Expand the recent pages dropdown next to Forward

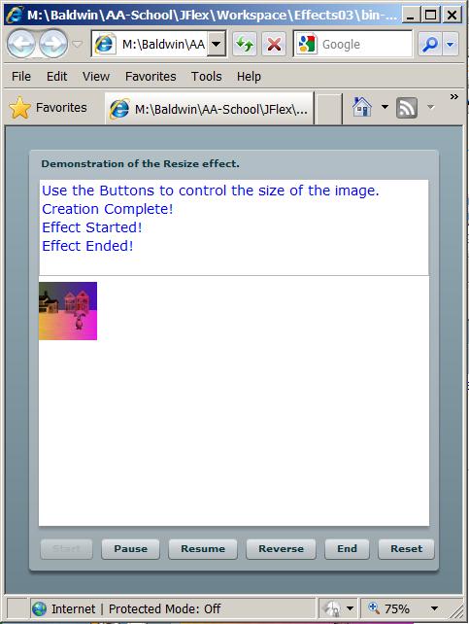77,44
